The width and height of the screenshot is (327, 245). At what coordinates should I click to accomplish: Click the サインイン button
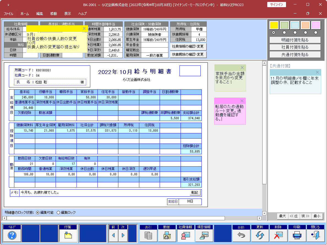click(277, 5)
